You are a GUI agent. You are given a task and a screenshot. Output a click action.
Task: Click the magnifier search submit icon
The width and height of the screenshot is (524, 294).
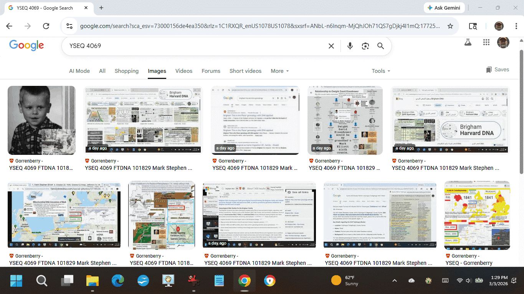click(380, 46)
